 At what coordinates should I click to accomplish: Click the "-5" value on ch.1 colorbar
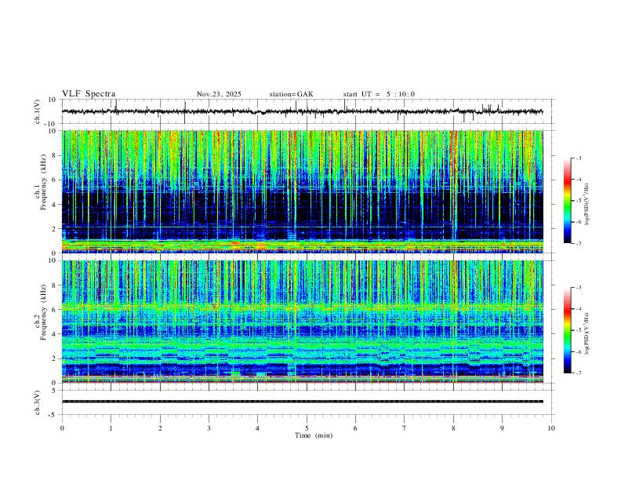click(x=578, y=201)
